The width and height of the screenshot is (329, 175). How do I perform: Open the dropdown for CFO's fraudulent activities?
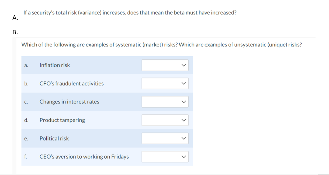click(165, 83)
